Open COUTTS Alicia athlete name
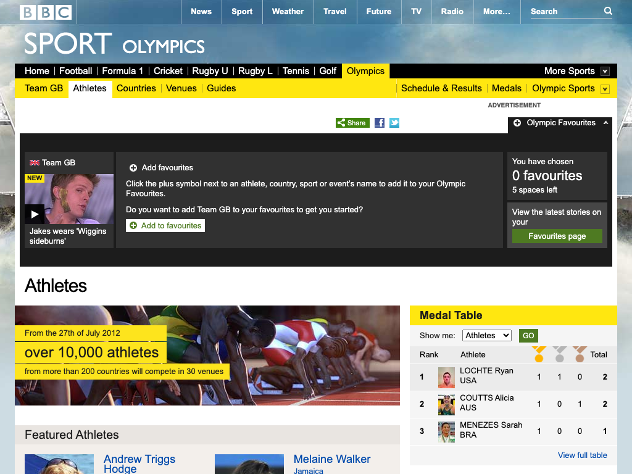This screenshot has height=474, width=632. click(x=487, y=398)
